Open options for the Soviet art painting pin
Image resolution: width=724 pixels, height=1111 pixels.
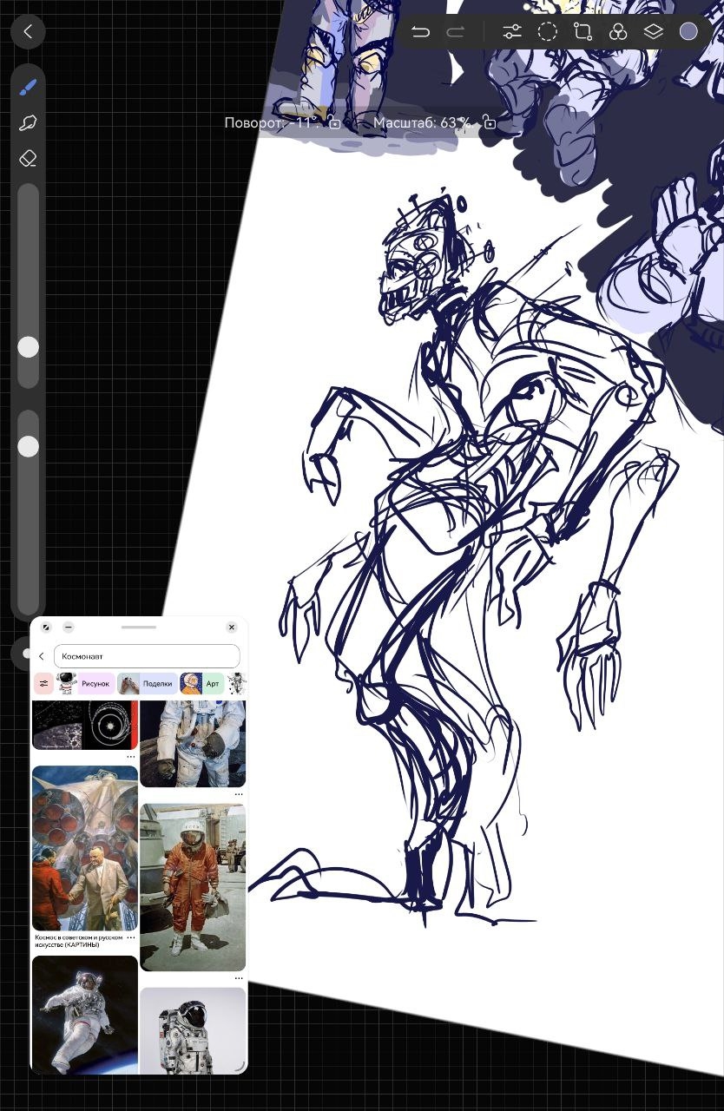(x=130, y=937)
